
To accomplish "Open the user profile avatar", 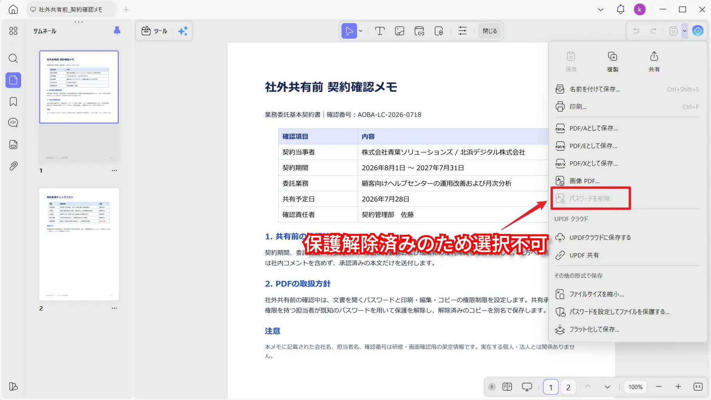I will [640, 9].
